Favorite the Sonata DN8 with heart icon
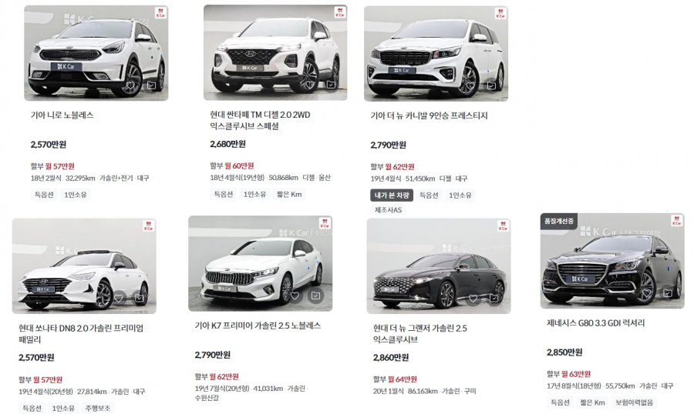 point(119,298)
